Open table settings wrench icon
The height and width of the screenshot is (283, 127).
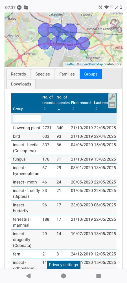coord(112,97)
